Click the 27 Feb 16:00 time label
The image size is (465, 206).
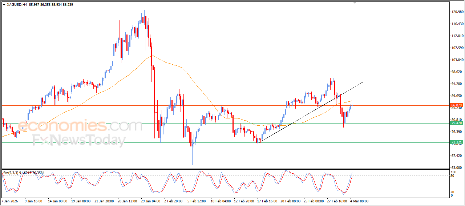pos(338,201)
